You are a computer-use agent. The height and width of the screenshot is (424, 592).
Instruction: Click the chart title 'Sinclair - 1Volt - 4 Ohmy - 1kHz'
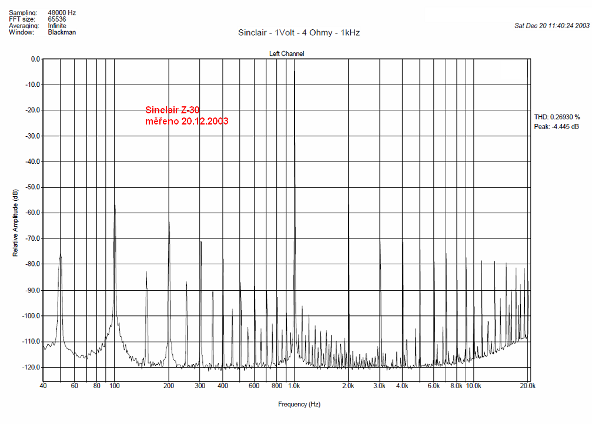pyautogui.click(x=299, y=33)
